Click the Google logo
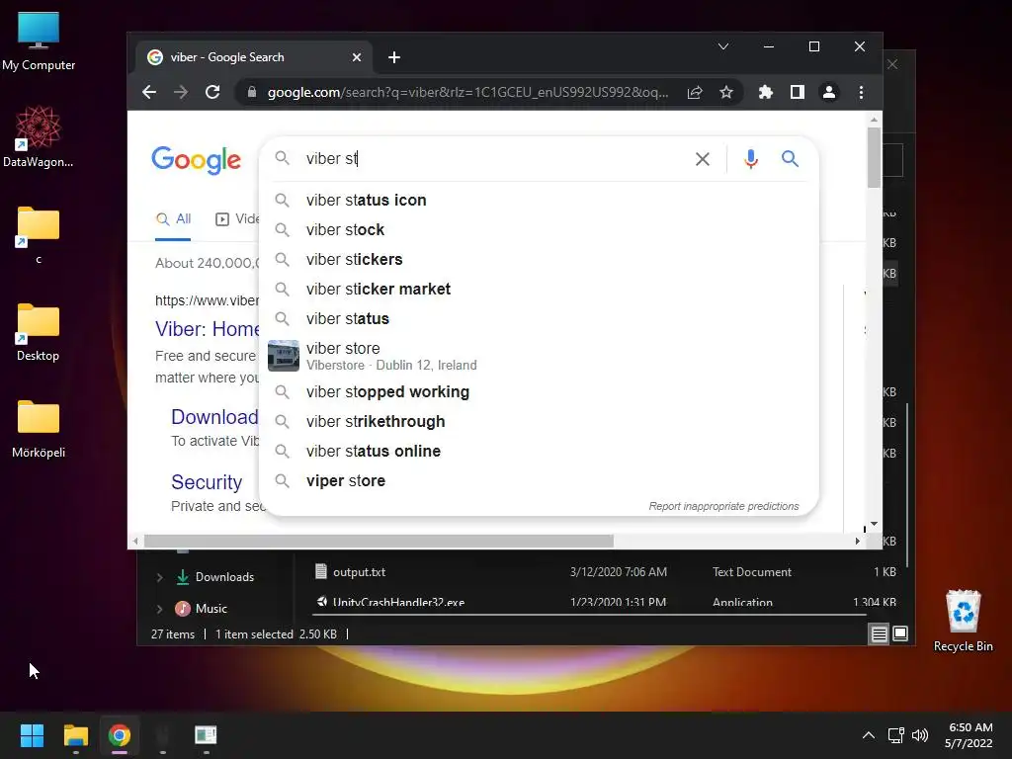 click(x=197, y=160)
